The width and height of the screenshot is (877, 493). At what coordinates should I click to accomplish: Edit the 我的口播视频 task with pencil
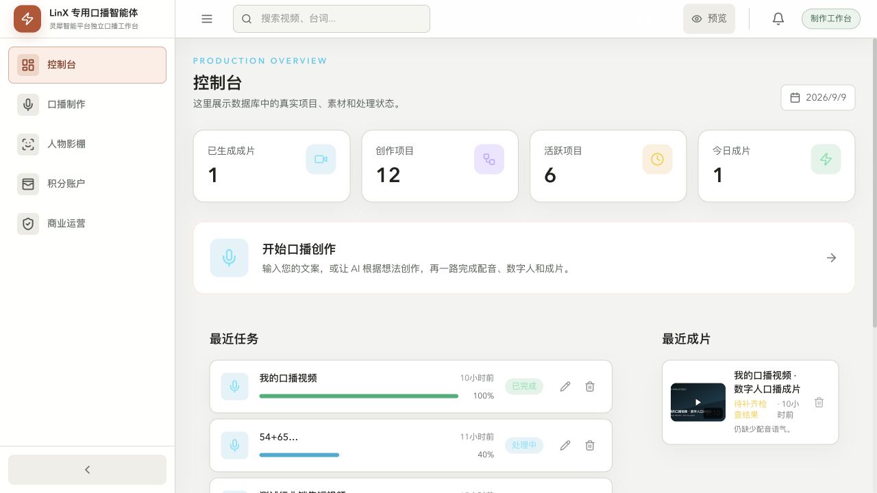565,387
